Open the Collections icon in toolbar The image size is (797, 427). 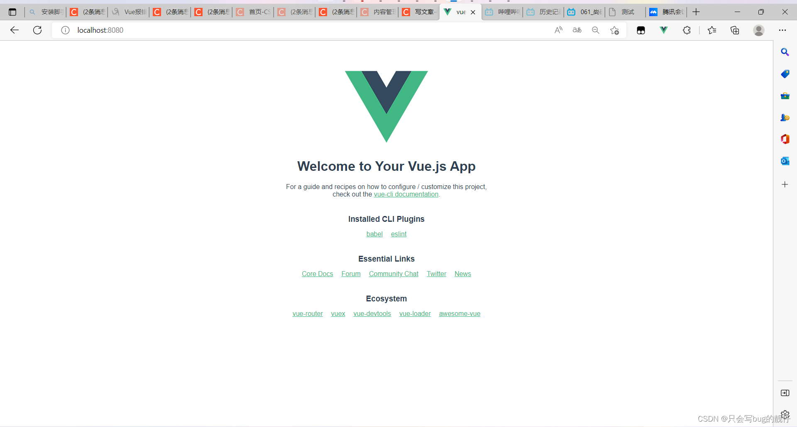click(x=735, y=30)
